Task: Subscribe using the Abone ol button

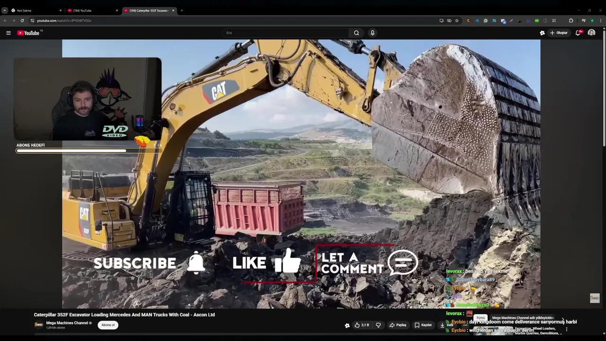Action: 108,325
